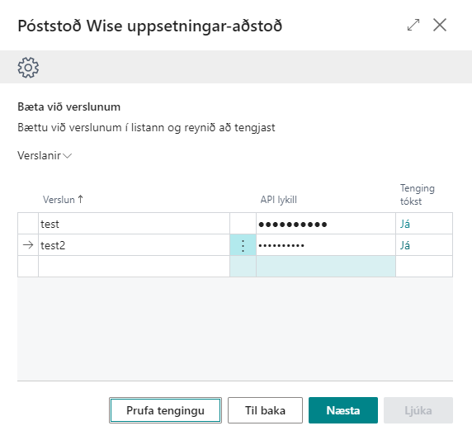The image size is (472, 440).
Task: Click the Verslun column header
Action: [x=59, y=200]
